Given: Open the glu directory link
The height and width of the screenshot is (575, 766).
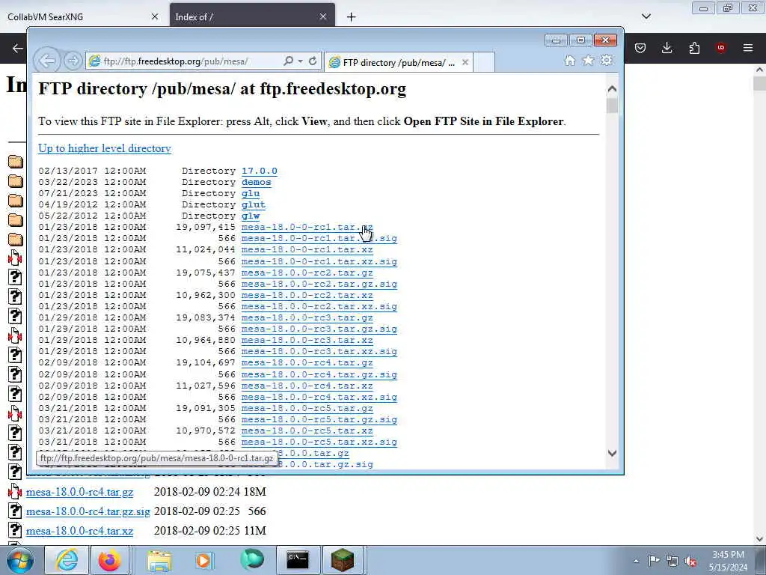Looking at the screenshot, I should click(x=251, y=193).
